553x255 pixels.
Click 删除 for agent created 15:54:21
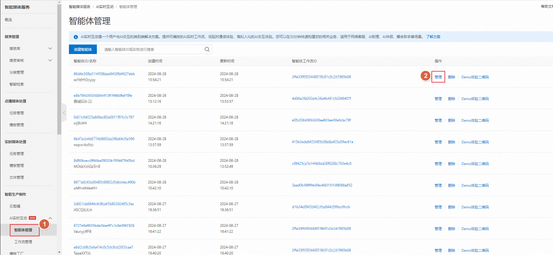(x=452, y=77)
